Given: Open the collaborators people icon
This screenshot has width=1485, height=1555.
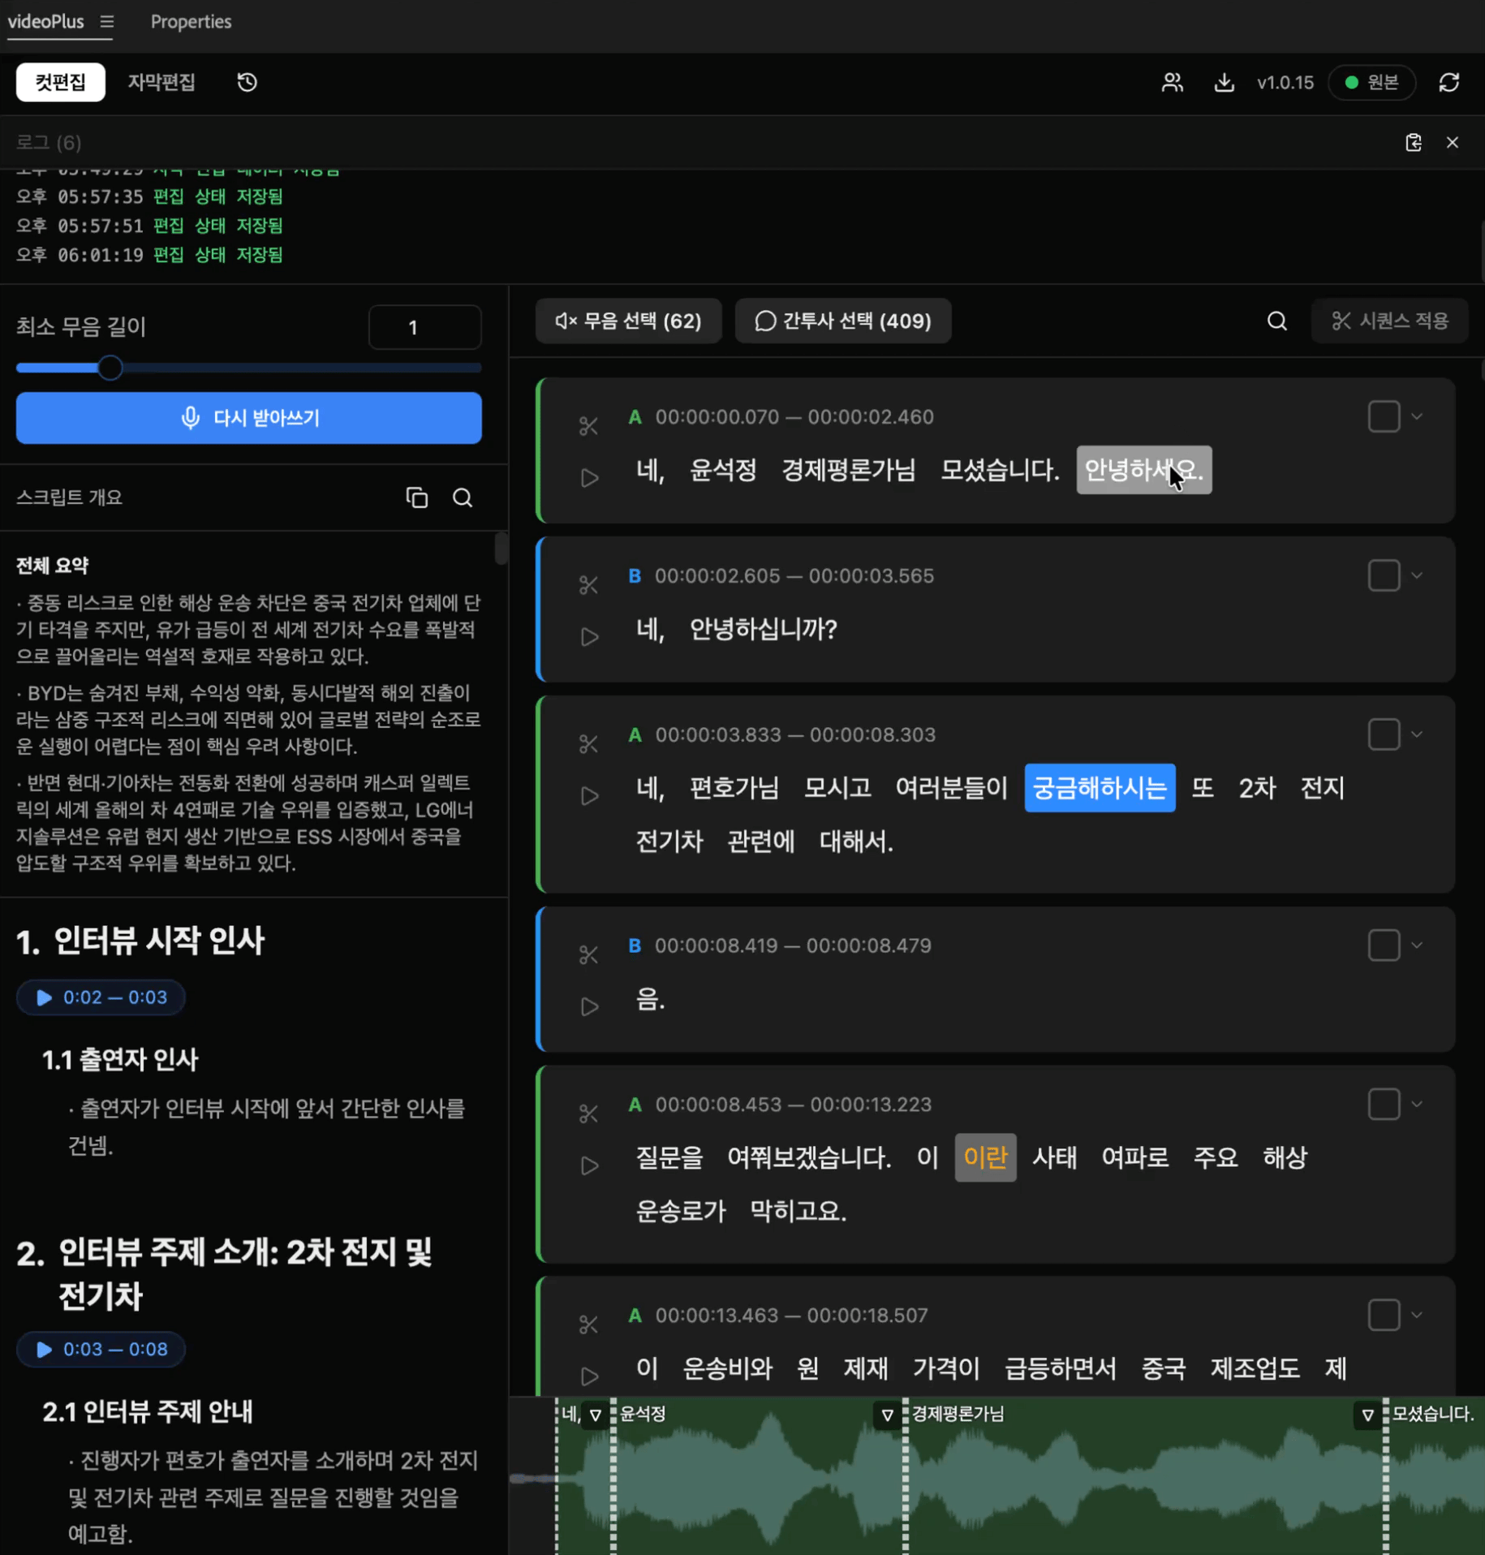Looking at the screenshot, I should pos(1172,82).
